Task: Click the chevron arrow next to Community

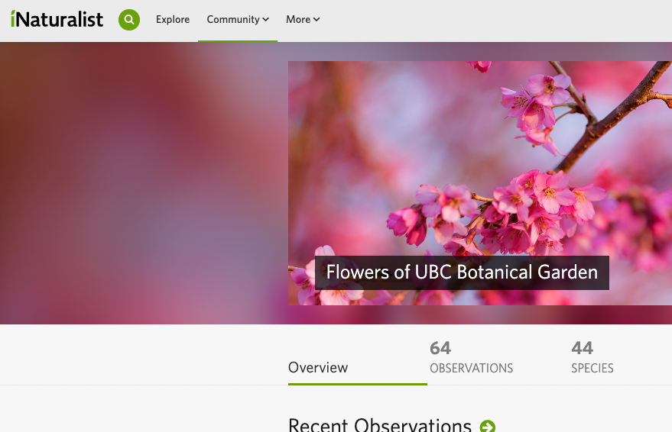Action: click(266, 20)
